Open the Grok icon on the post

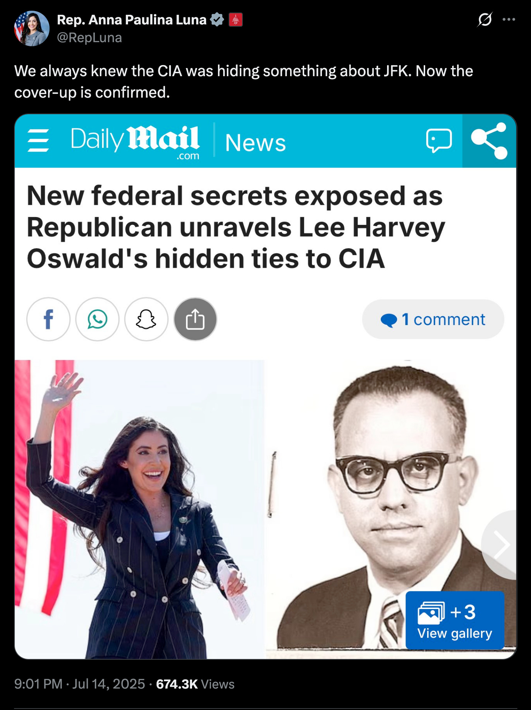point(484,20)
